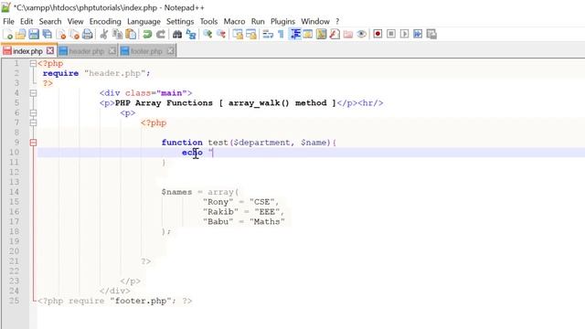Toggle Show All Characters pilcrow icon
The width and height of the screenshot is (585, 329).
pos(281,35)
